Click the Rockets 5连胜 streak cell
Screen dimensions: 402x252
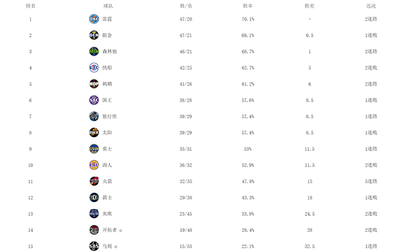point(371,181)
